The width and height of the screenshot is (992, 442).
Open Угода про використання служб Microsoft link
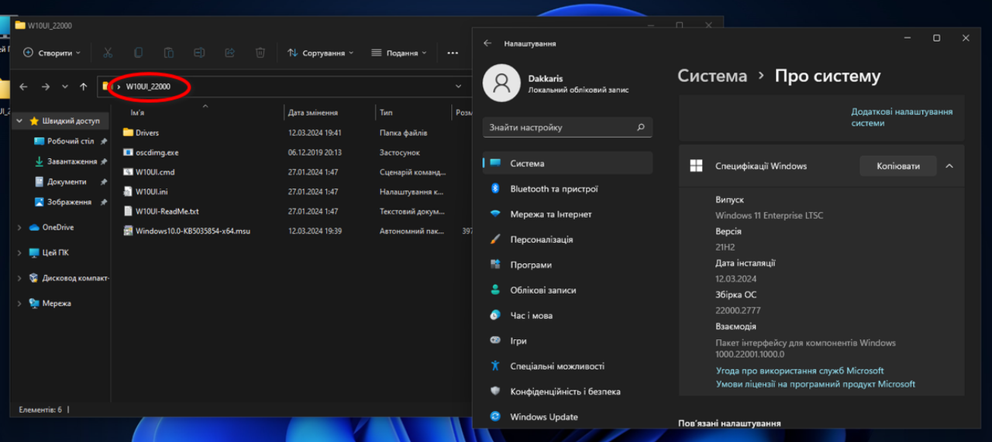tap(800, 371)
